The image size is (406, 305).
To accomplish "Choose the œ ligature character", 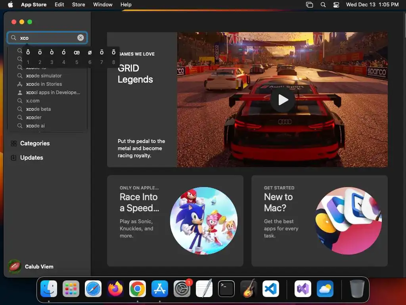I will coord(77,52).
